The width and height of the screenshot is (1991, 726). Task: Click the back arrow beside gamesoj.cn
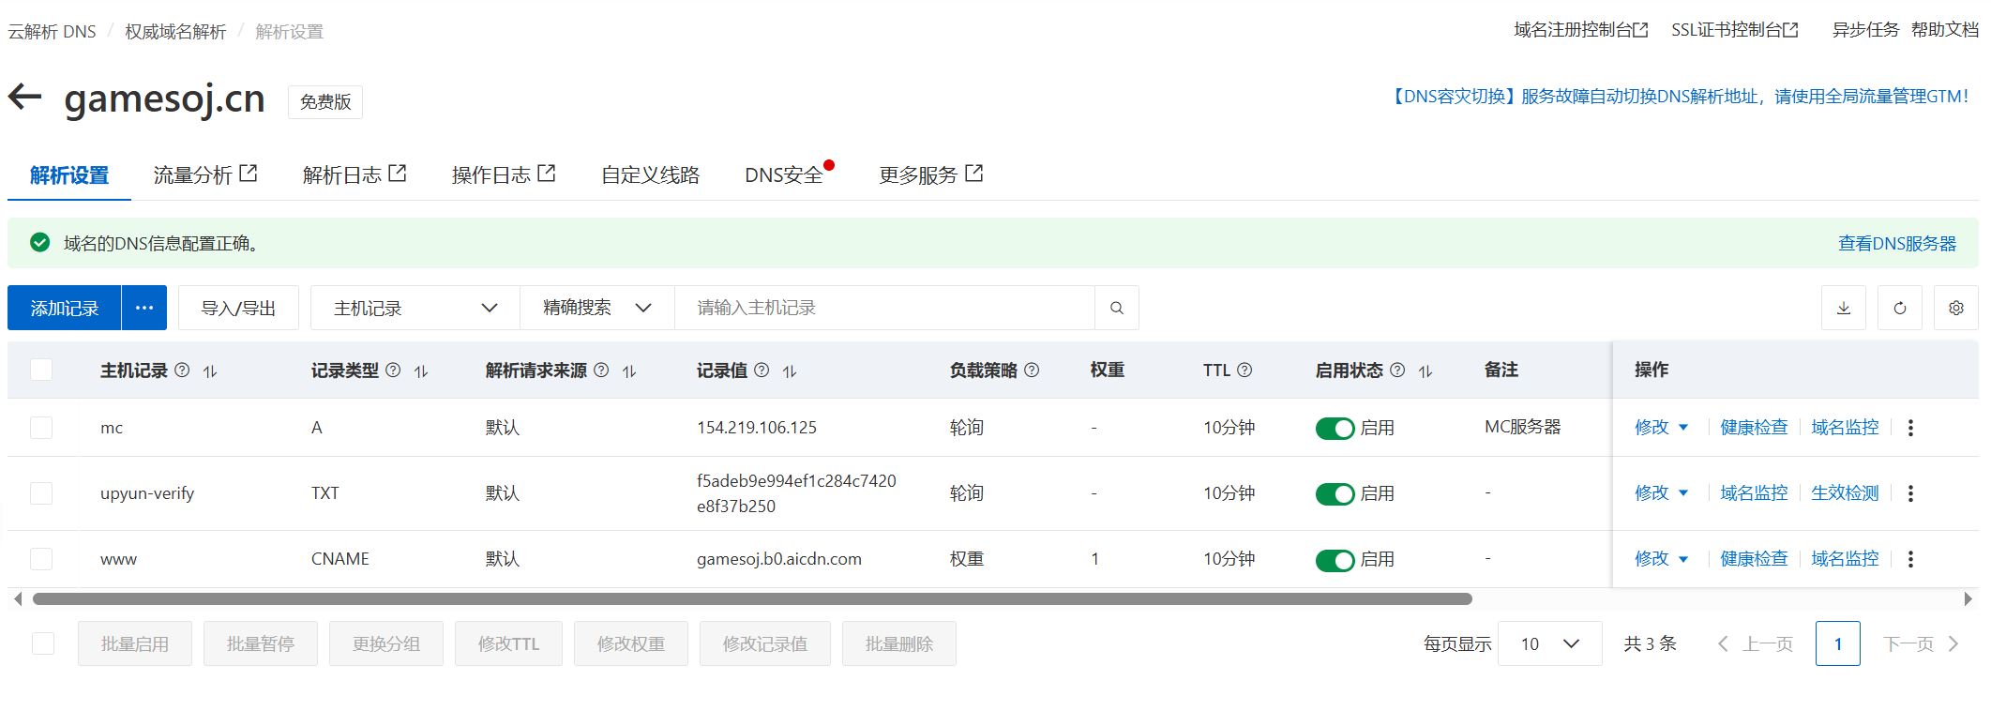coord(25,97)
